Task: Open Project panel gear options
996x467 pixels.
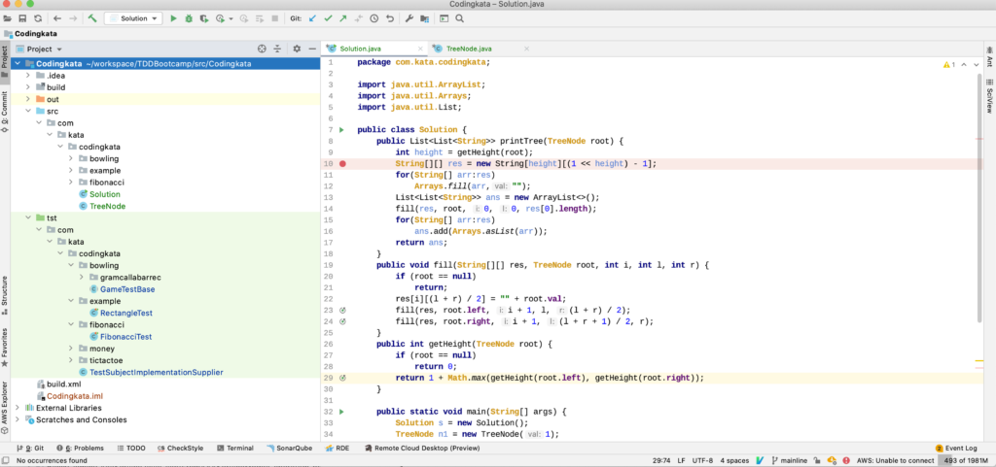Action: tap(297, 49)
